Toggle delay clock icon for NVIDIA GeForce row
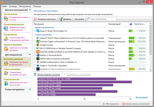 pyautogui.click(x=35, y=59)
